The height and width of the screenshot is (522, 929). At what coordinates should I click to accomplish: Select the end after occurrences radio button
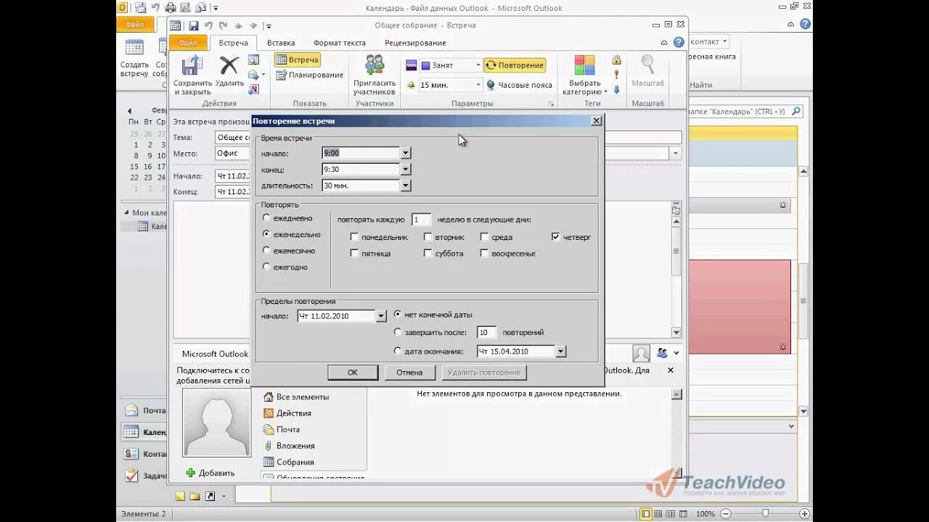398,332
